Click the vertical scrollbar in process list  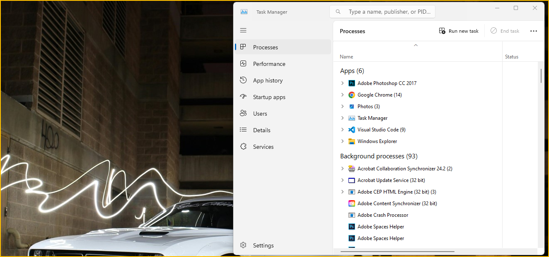[x=541, y=76]
